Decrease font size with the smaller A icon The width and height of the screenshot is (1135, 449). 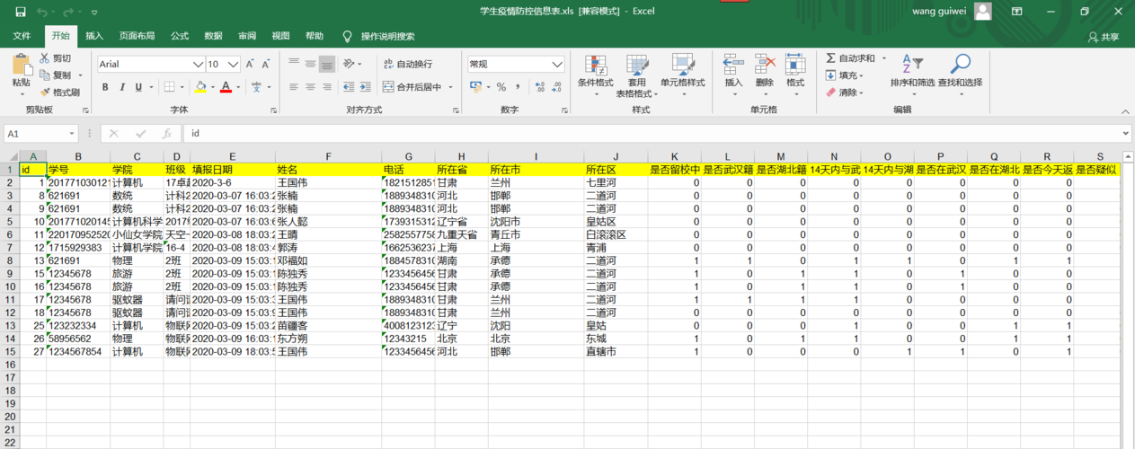(x=264, y=65)
